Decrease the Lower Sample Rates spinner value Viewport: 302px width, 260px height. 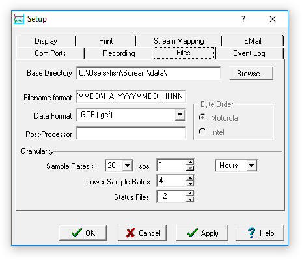190,184
